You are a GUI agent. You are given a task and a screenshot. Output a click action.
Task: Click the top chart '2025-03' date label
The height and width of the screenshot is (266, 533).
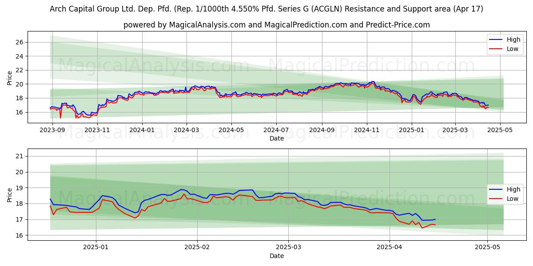click(x=455, y=131)
